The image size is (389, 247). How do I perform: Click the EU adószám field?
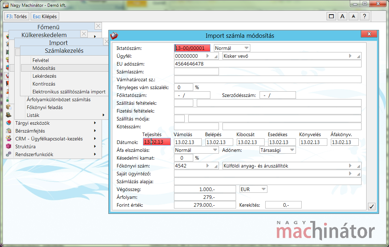click(x=268, y=64)
